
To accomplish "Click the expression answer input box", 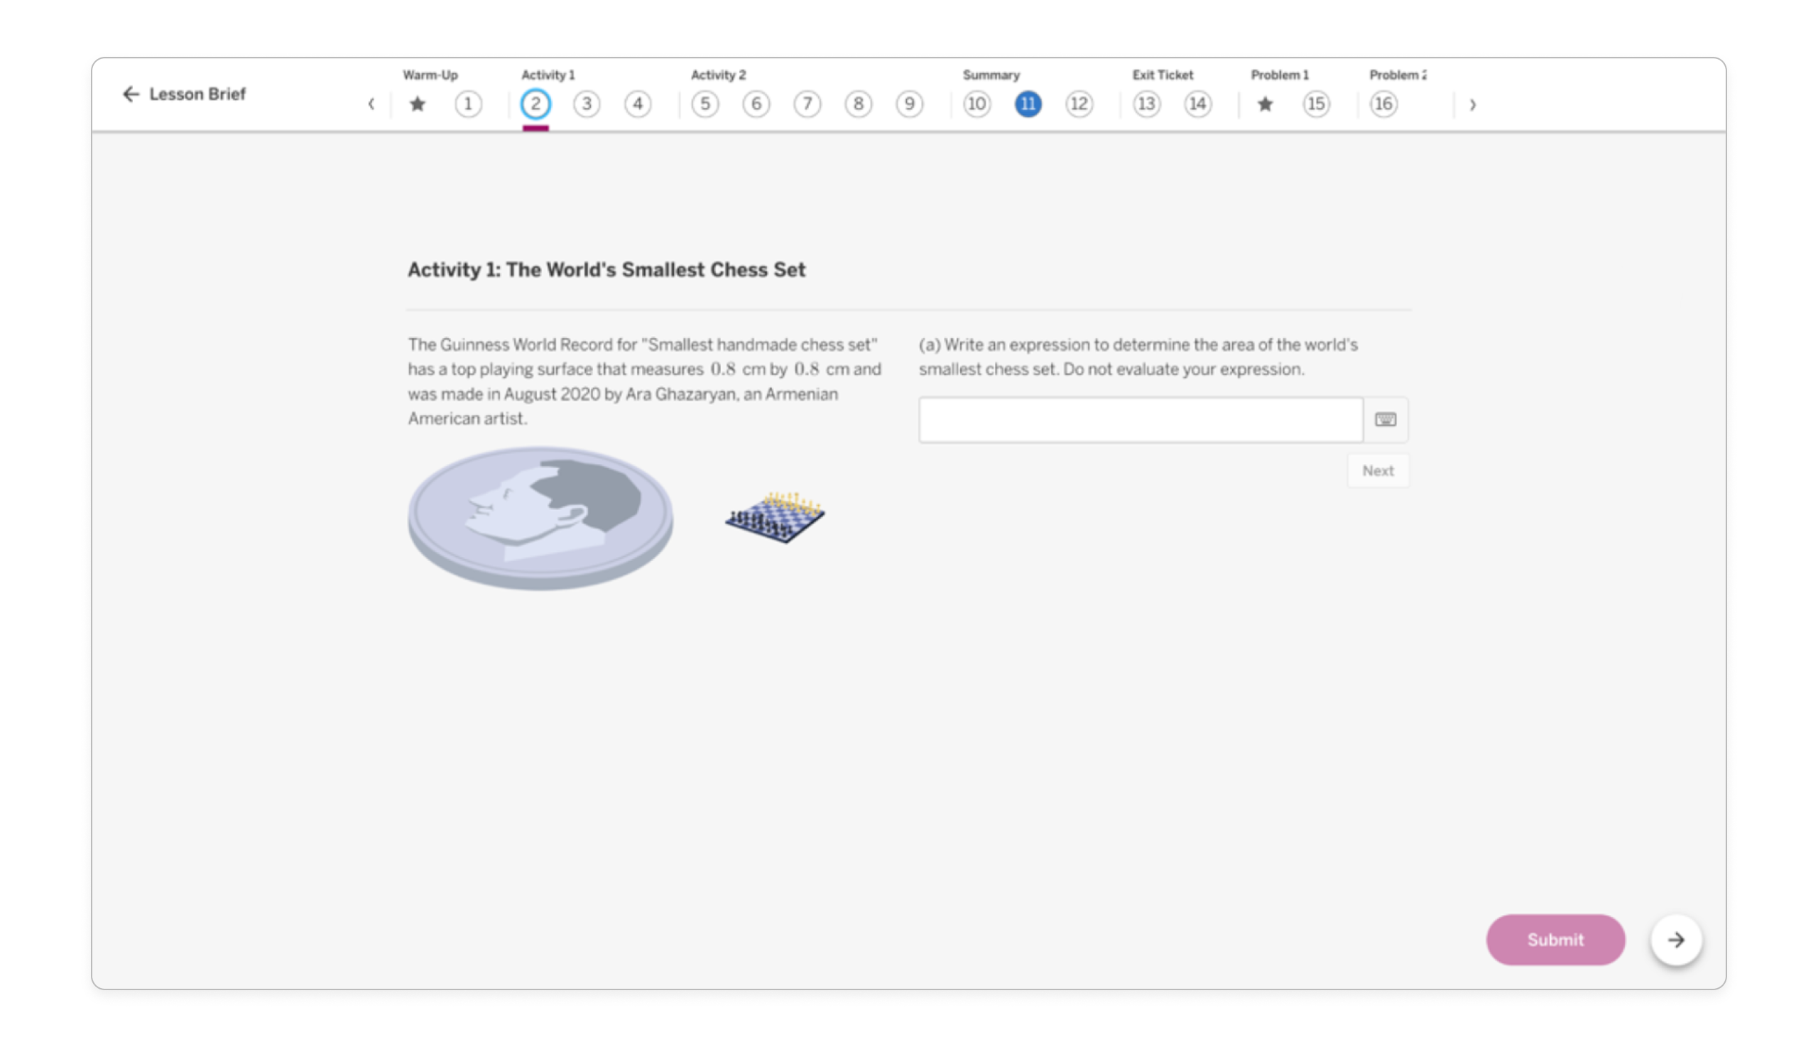I will point(1141,420).
